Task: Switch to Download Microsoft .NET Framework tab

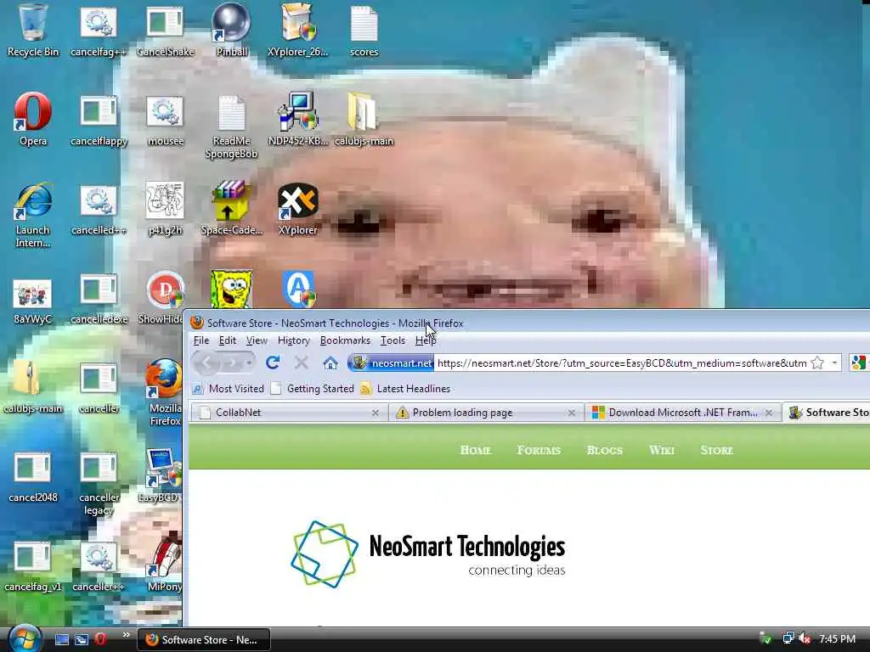Action: click(x=681, y=413)
